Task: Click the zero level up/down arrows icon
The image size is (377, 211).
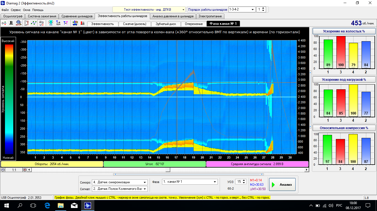Action: (4, 23)
